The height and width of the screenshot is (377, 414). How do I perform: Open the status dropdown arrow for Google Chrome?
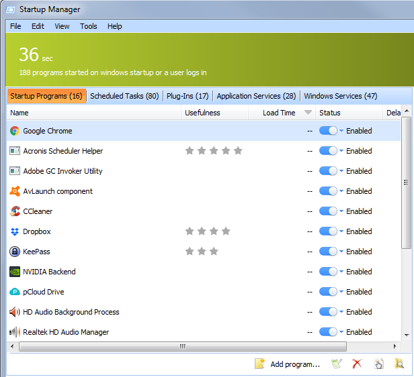pos(341,130)
